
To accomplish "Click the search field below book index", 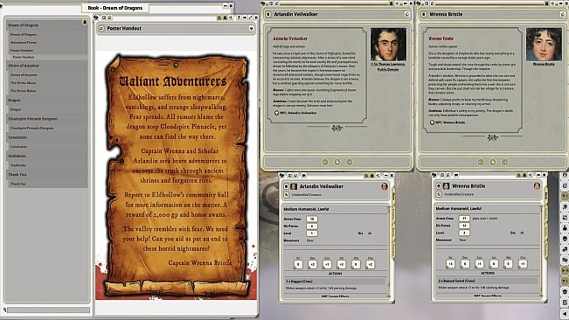I will click(48, 310).
